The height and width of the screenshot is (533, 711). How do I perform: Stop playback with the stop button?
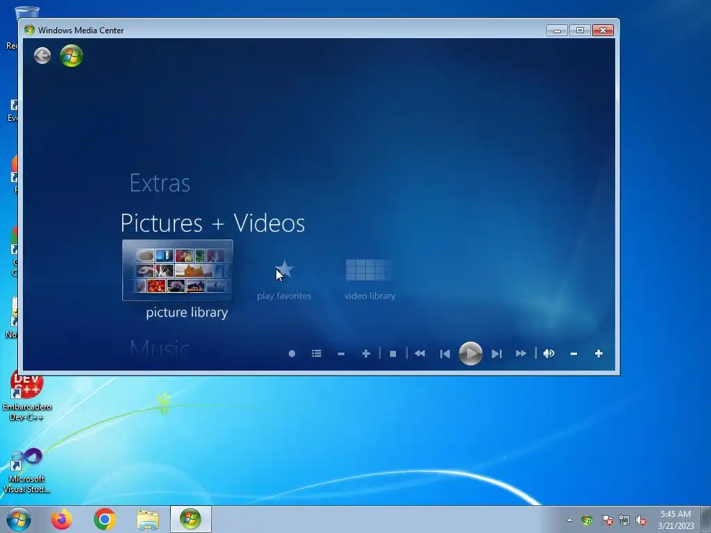[x=393, y=353]
